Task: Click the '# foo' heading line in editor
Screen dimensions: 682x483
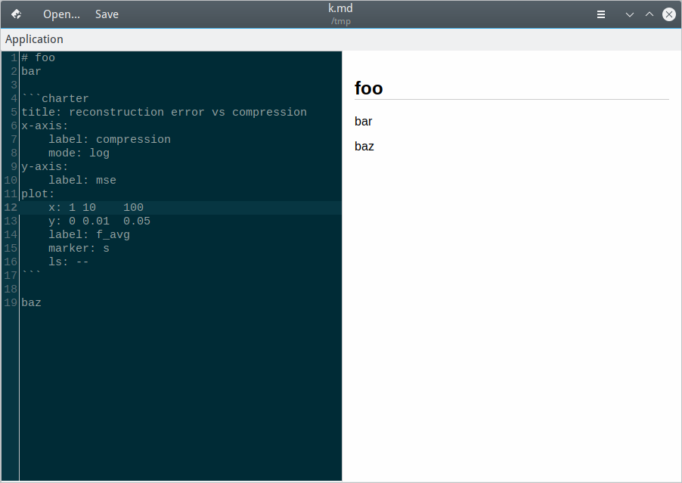Action: pos(39,57)
